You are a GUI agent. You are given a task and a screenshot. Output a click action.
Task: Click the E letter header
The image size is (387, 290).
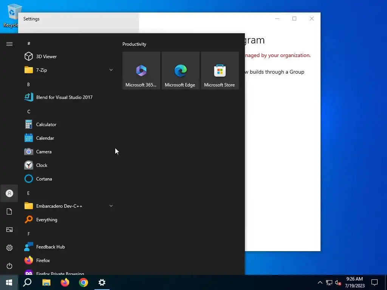(28, 193)
